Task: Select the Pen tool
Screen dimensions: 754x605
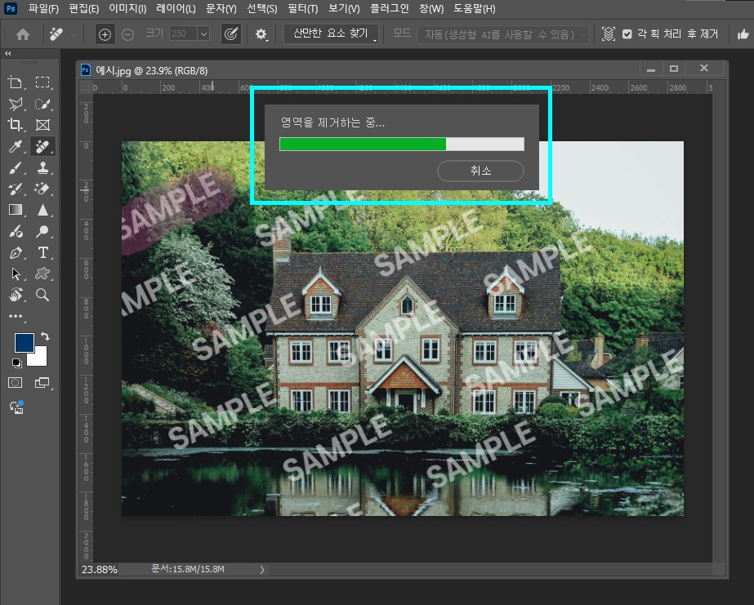Action: 16,253
